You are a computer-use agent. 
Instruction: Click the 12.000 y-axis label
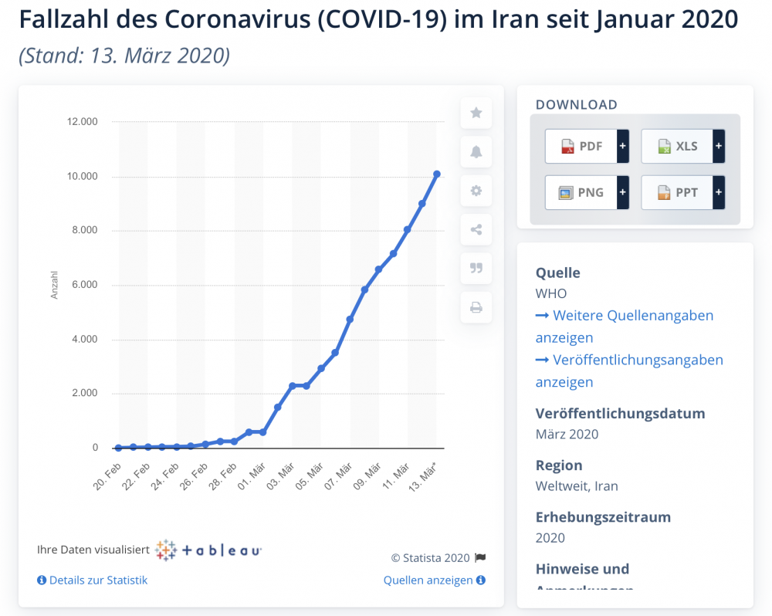click(x=83, y=122)
